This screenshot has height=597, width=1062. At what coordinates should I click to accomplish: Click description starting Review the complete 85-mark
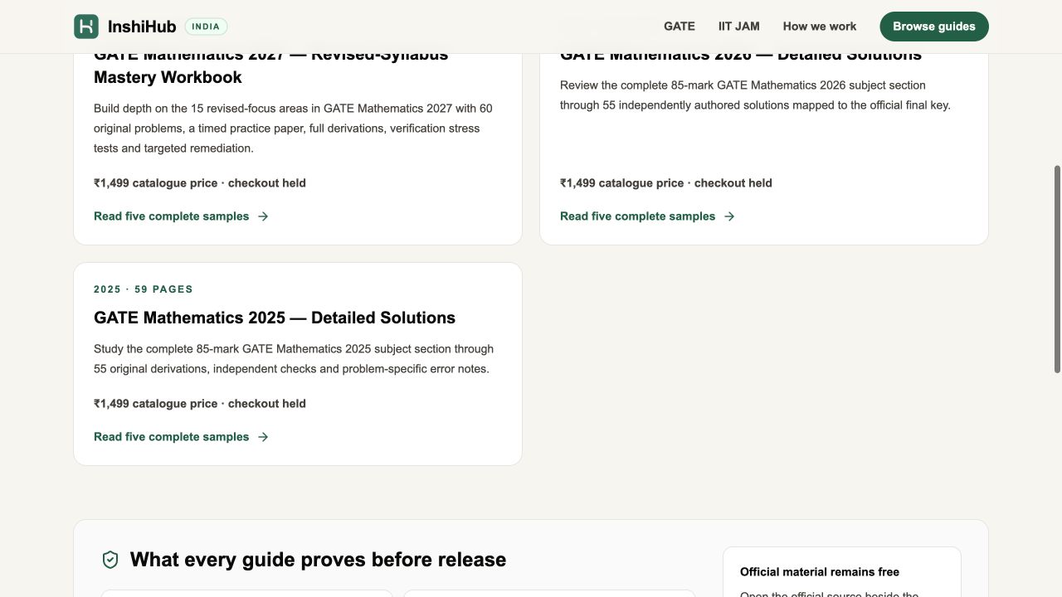755,95
